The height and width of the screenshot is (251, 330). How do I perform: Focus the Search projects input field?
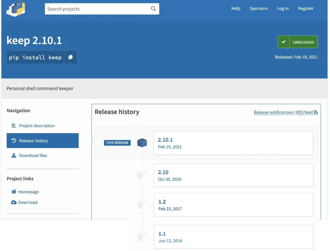(97, 9)
